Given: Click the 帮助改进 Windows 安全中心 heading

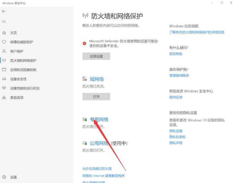Looking at the screenshot, I should 191,91.
